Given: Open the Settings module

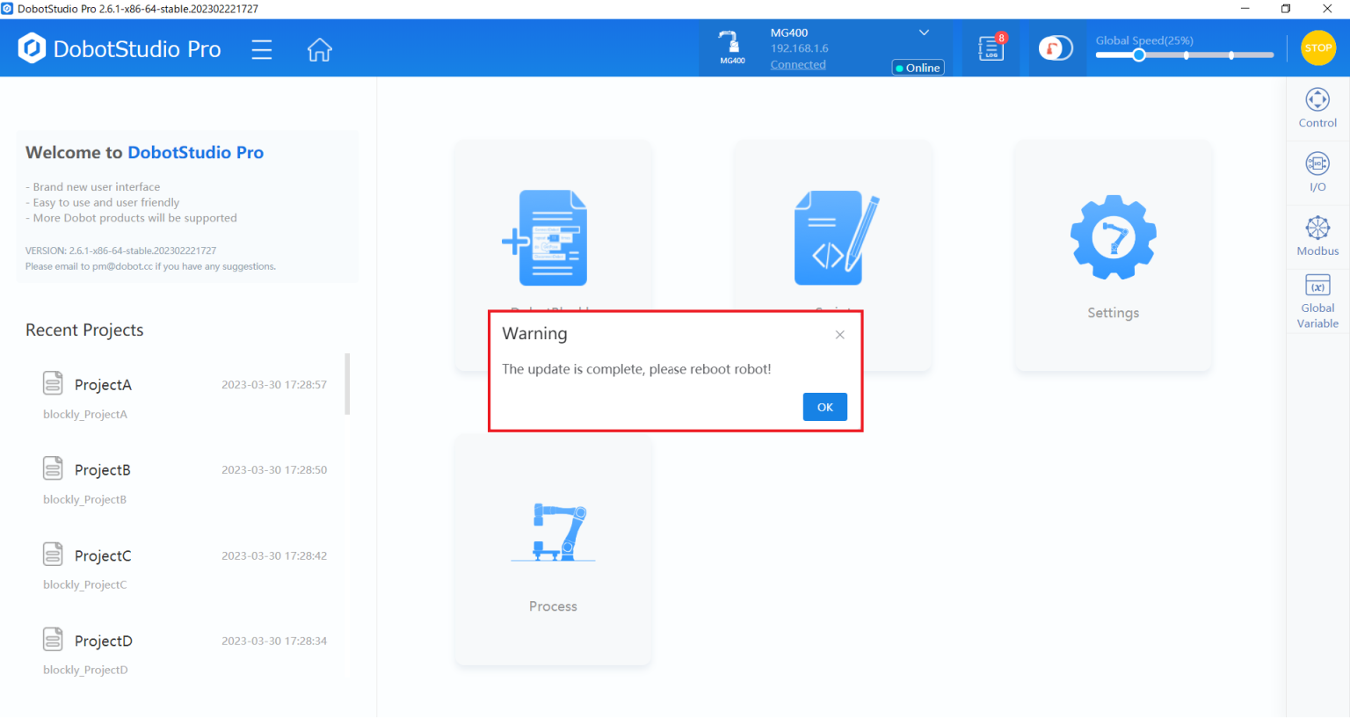Looking at the screenshot, I should point(1113,255).
